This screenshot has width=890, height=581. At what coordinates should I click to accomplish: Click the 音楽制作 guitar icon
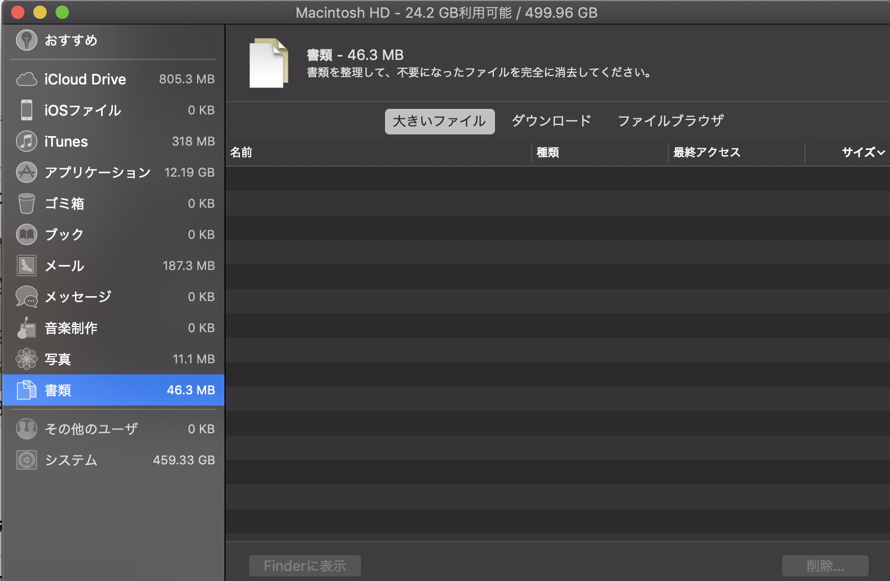[x=27, y=328]
